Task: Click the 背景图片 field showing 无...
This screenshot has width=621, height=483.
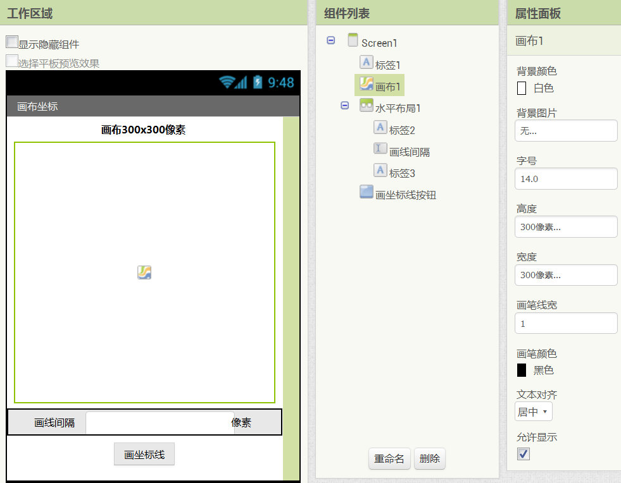Action: pyautogui.click(x=566, y=130)
